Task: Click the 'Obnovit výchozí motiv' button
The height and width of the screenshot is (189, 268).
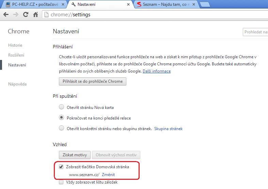Action: coord(116,155)
